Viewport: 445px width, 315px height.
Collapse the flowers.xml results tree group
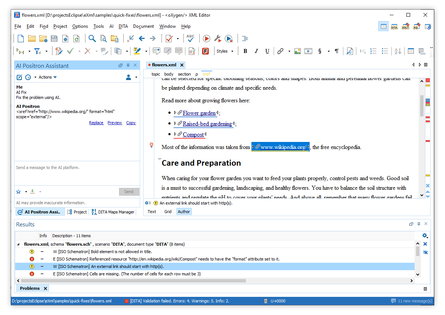point(19,244)
